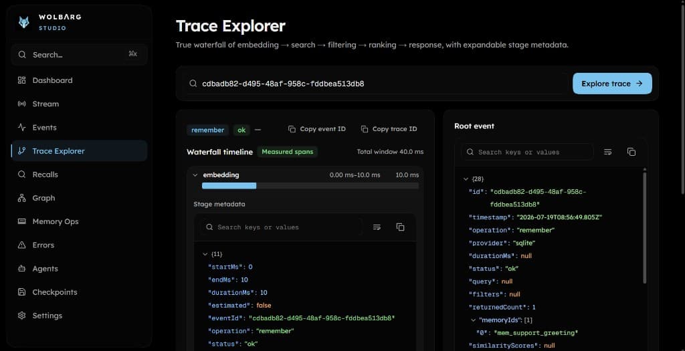Open the Settings page label
The width and height of the screenshot is (685, 351).
point(47,316)
